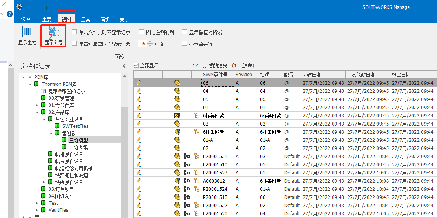The height and width of the screenshot is (218, 437).
Task: Expand the 01.零部件库 tree node
Action: pyautogui.click(x=37, y=105)
